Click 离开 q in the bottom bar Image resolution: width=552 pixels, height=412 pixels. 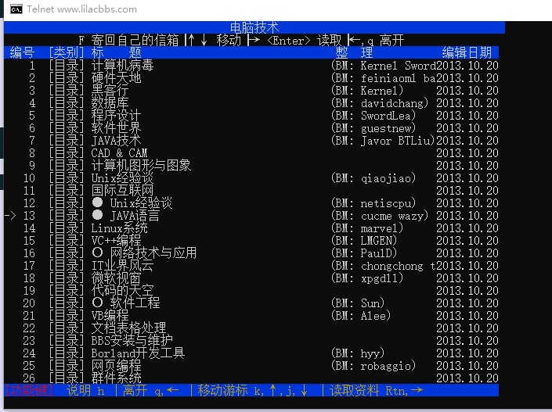150,391
